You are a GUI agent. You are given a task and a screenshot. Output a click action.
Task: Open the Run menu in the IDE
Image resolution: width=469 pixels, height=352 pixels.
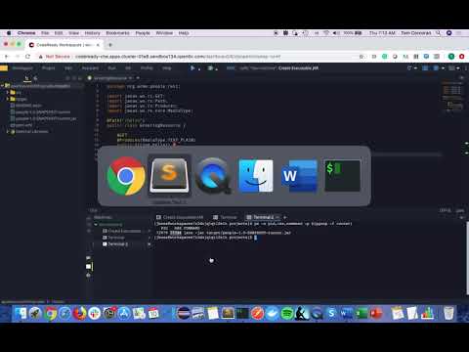click(x=111, y=68)
